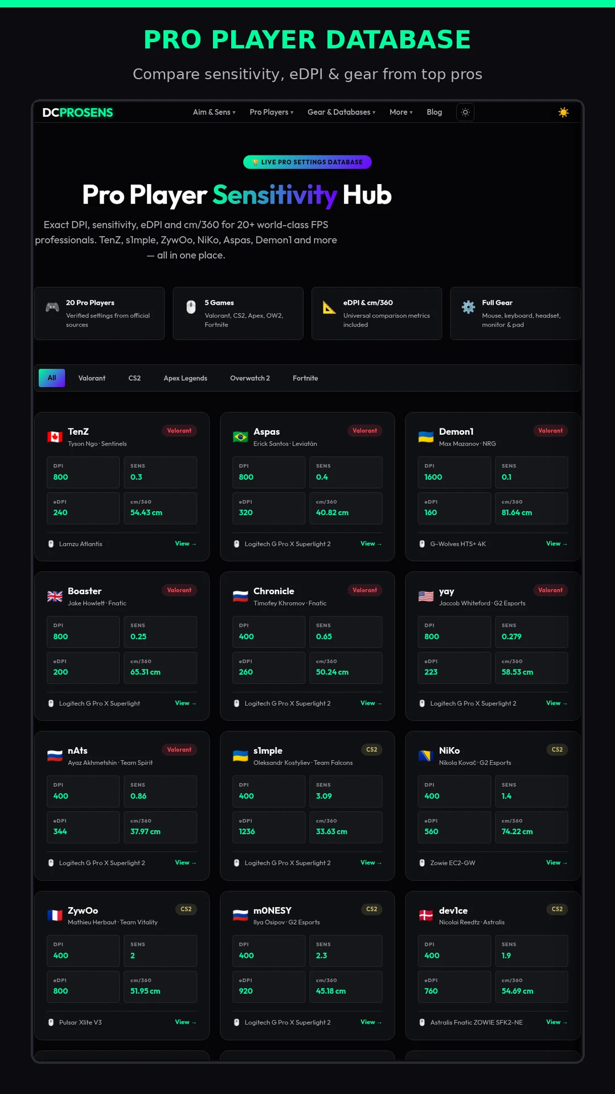Image resolution: width=615 pixels, height=1094 pixels.
Task: Click the text Mathieu Herbaut · Team Vitality
Action: tap(113, 922)
